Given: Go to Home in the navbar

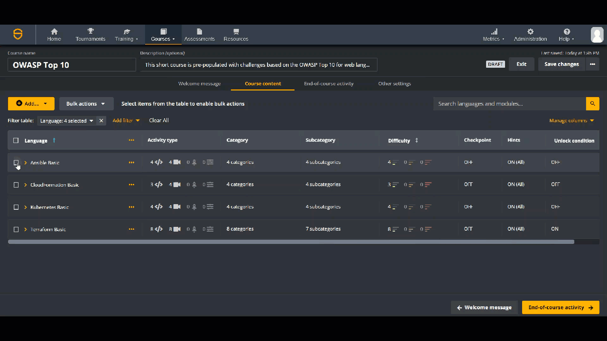Looking at the screenshot, I should click(54, 35).
